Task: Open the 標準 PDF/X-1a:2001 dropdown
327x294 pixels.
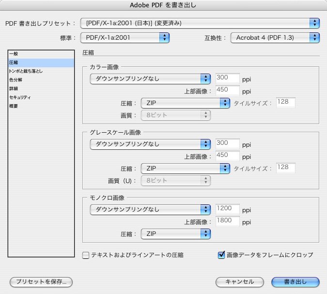Action: [125, 38]
